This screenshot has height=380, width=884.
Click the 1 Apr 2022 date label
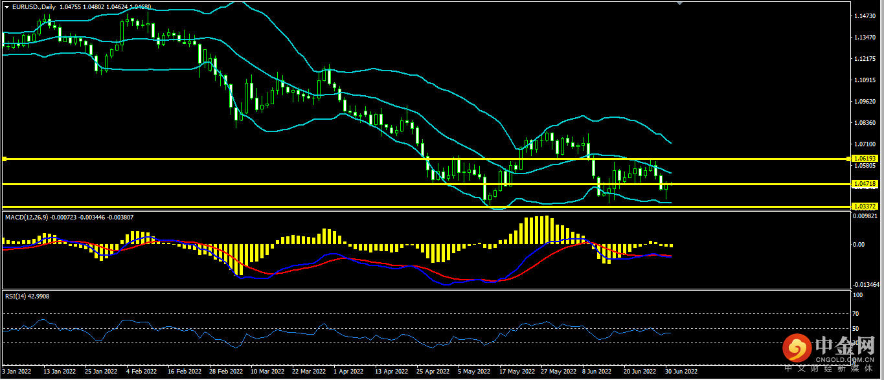coord(347,372)
